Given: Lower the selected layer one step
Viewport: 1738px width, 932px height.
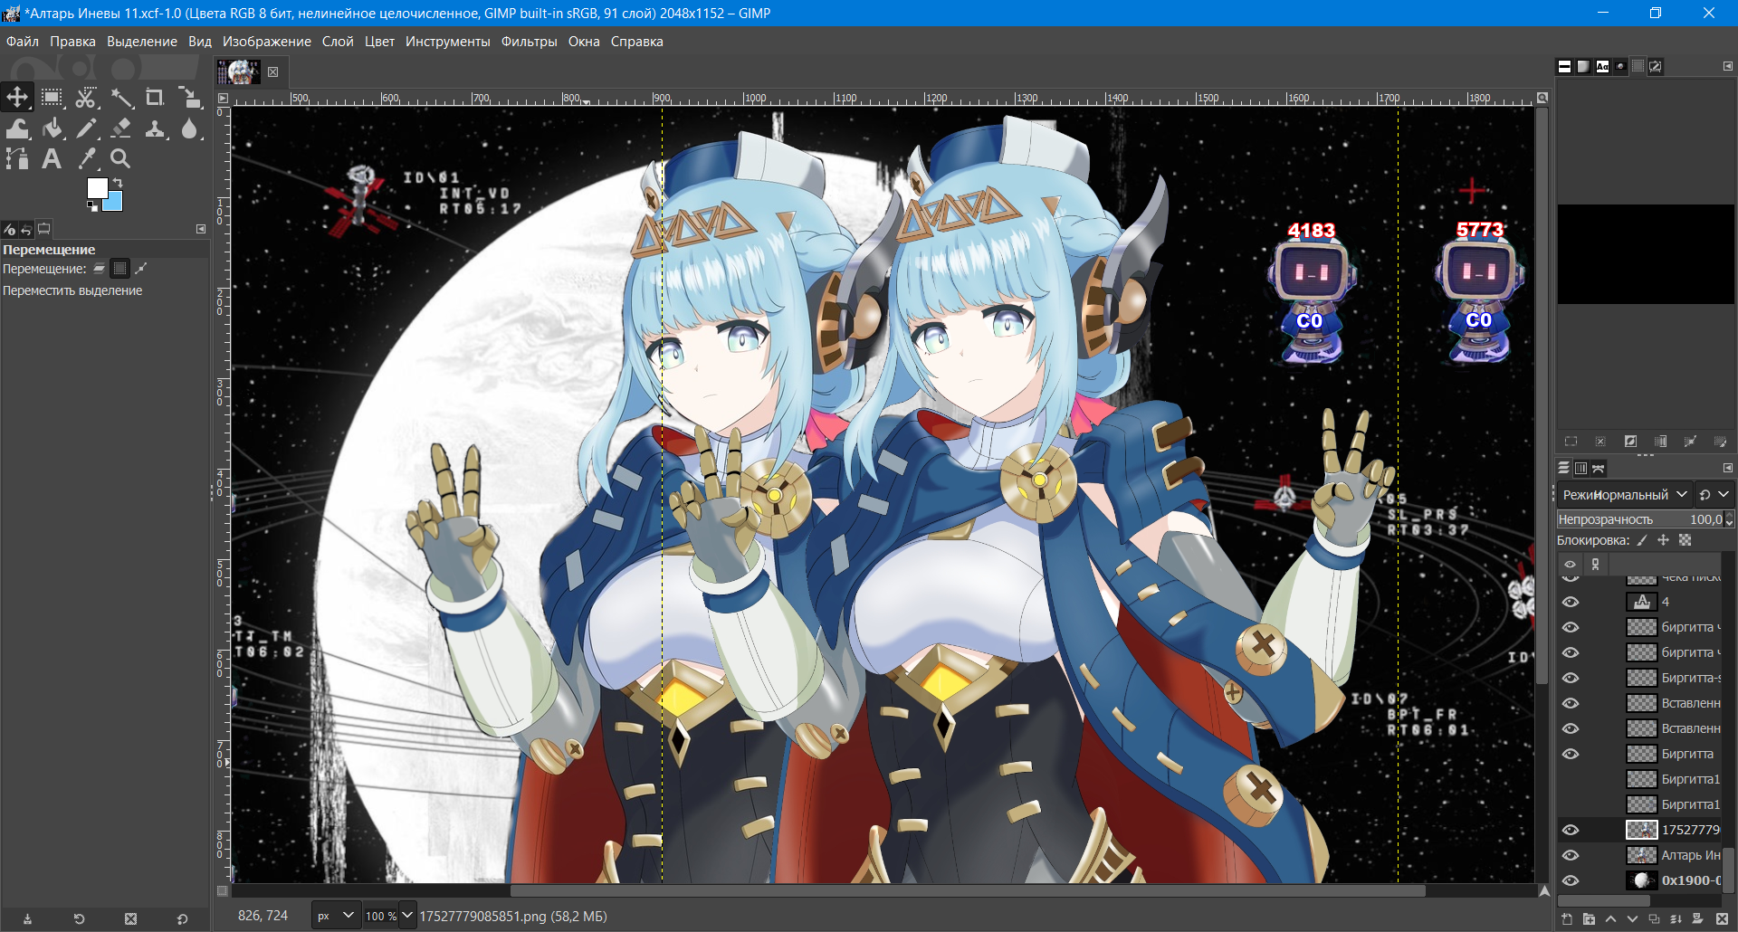Looking at the screenshot, I should pyautogui.click(x=1632, y=919).
